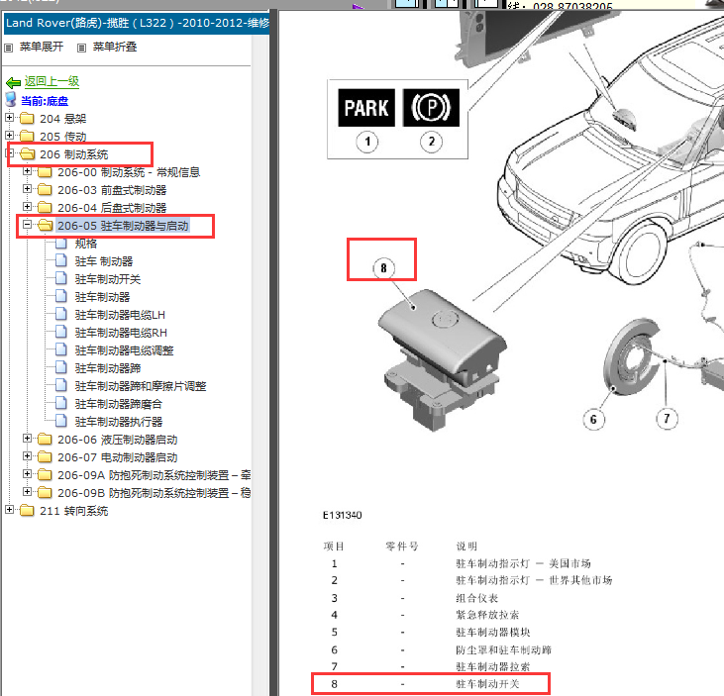724x696 pixels.
Task: Select the 206 制动系统 tree label
Action: (x=74, y=154)
